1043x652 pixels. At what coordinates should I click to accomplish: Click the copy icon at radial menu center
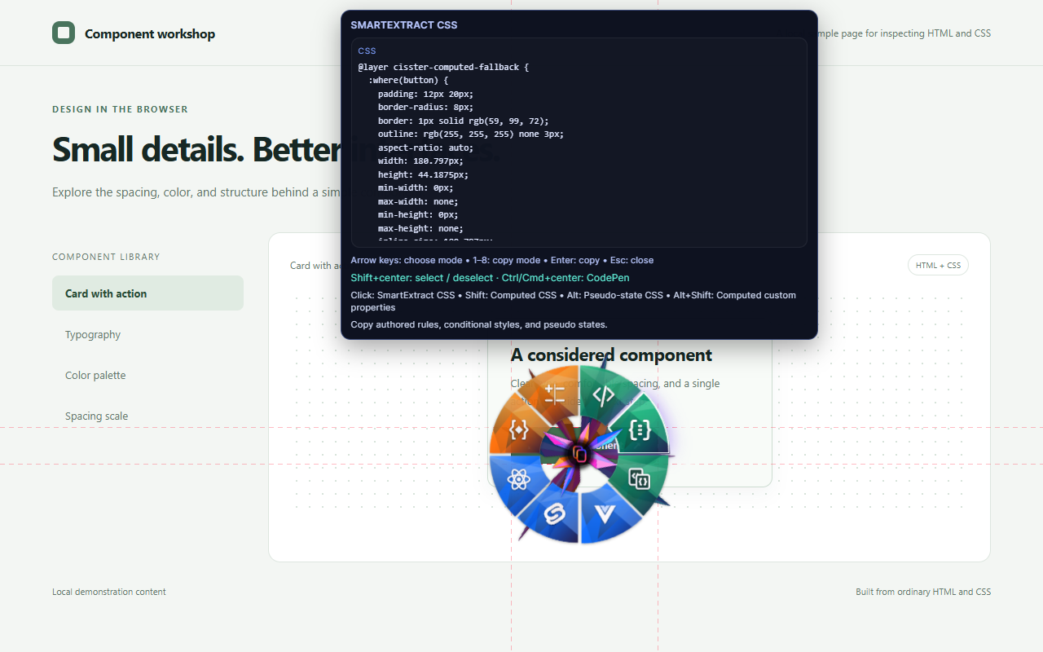click(x=579, y=454)
